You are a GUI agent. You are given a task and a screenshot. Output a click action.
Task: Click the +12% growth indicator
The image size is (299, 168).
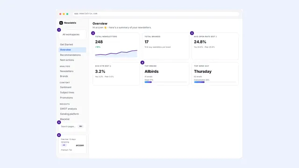(98, 47)
